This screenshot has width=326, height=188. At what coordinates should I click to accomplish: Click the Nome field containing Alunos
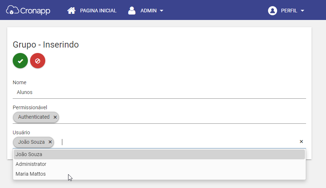coord(159,92)
